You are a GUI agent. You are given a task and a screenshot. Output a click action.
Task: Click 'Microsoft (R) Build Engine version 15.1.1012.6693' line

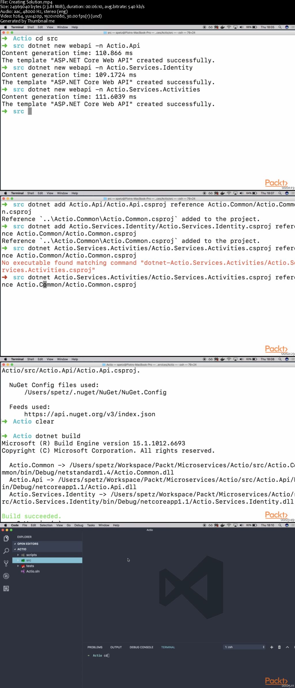click(x=93, y=443)
